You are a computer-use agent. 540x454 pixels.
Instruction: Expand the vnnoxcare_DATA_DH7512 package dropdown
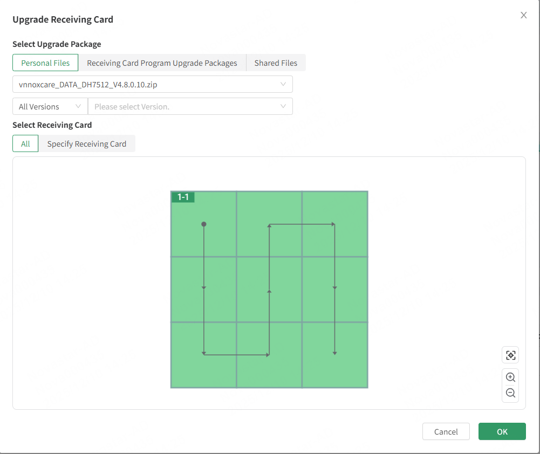pyautogui.click(x=152, y=85)
